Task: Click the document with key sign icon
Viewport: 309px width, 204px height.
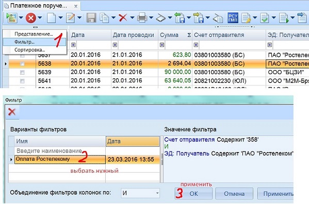Action: [246, 18]
